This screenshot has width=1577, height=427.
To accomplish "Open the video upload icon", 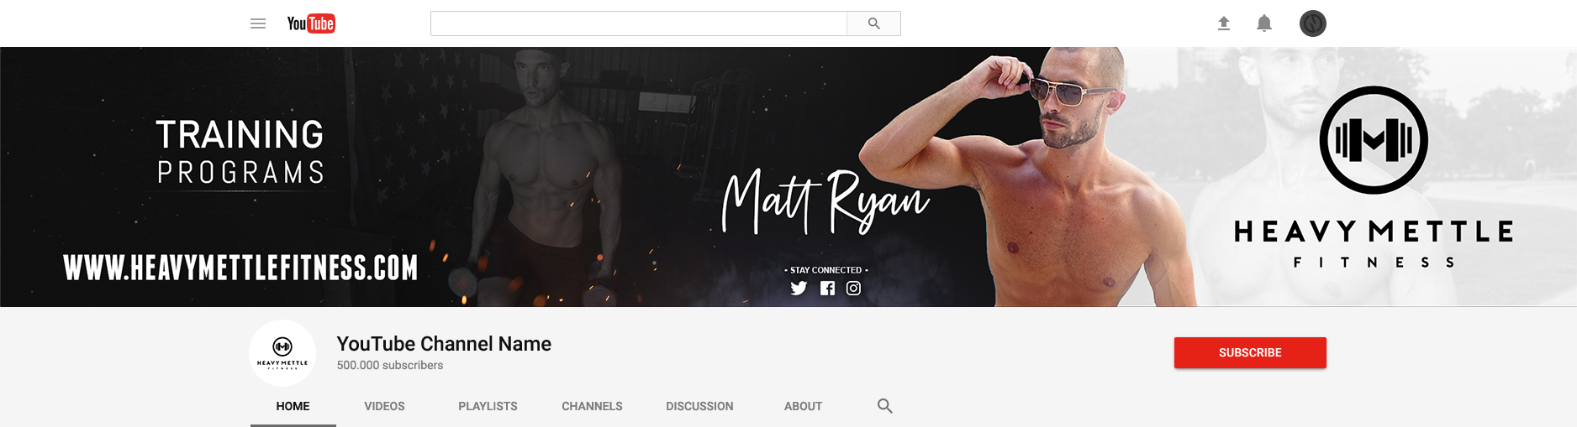I will click(1224, 23).
